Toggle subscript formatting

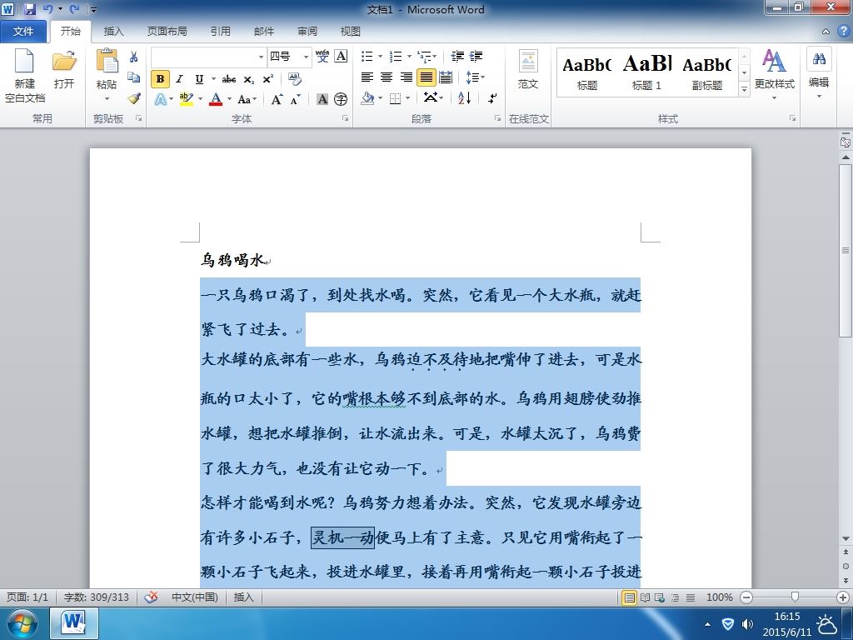point(248,79)
